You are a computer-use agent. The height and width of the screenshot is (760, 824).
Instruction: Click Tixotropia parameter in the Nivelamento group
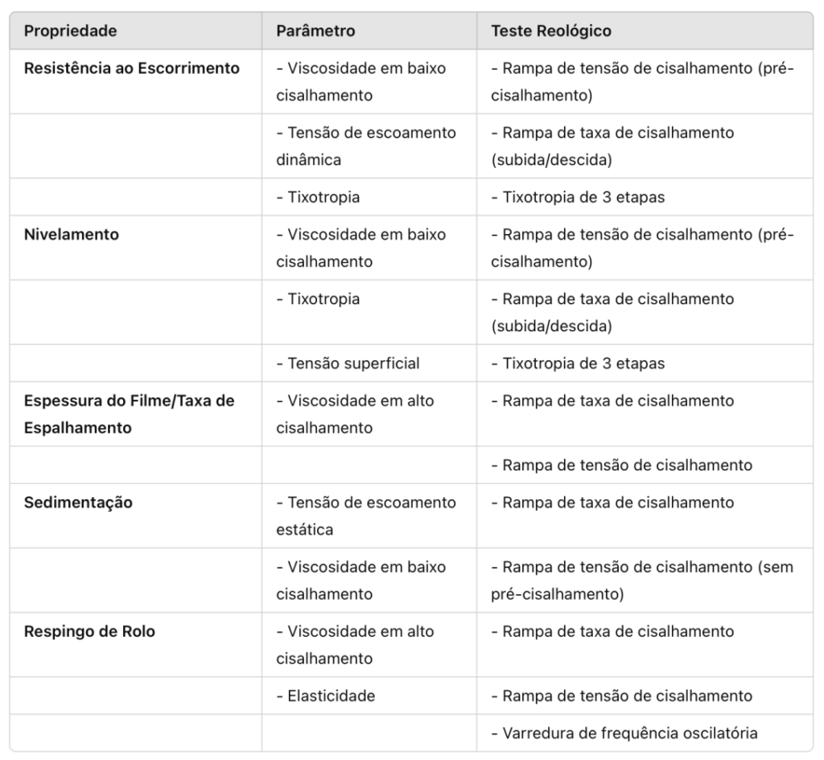pos(369,312)
